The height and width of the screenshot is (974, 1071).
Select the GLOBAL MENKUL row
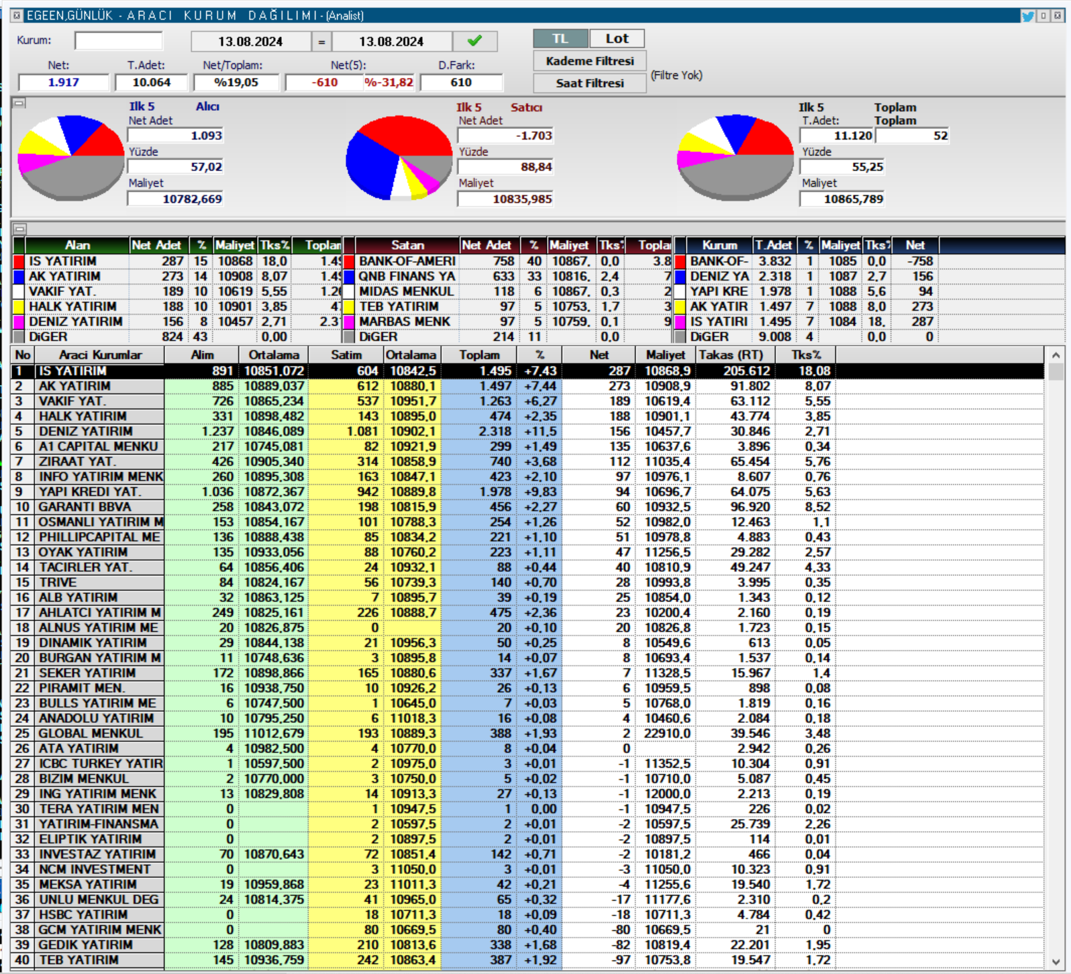(x=527, y=734)
